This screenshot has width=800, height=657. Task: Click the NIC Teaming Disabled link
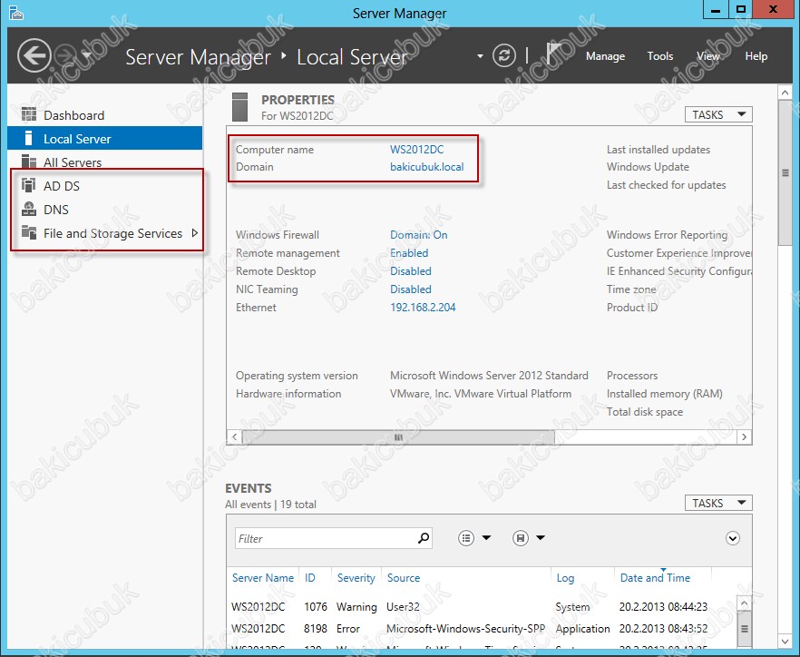click(411, 289)
